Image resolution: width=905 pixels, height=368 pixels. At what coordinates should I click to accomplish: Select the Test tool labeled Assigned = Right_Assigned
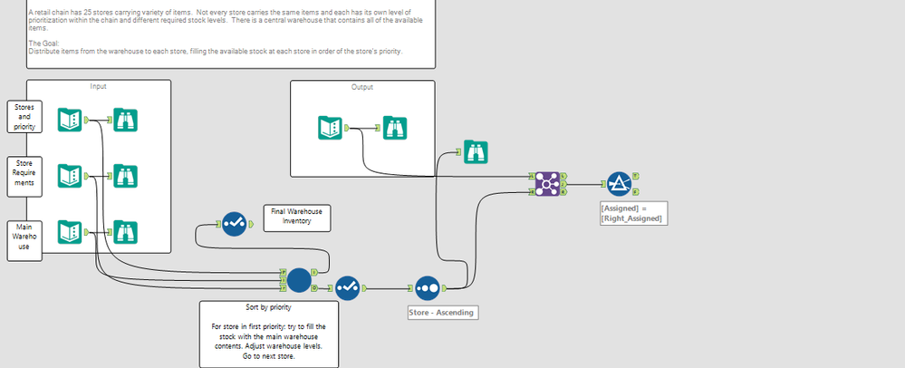pyautogui.click(x=620, y=184)
